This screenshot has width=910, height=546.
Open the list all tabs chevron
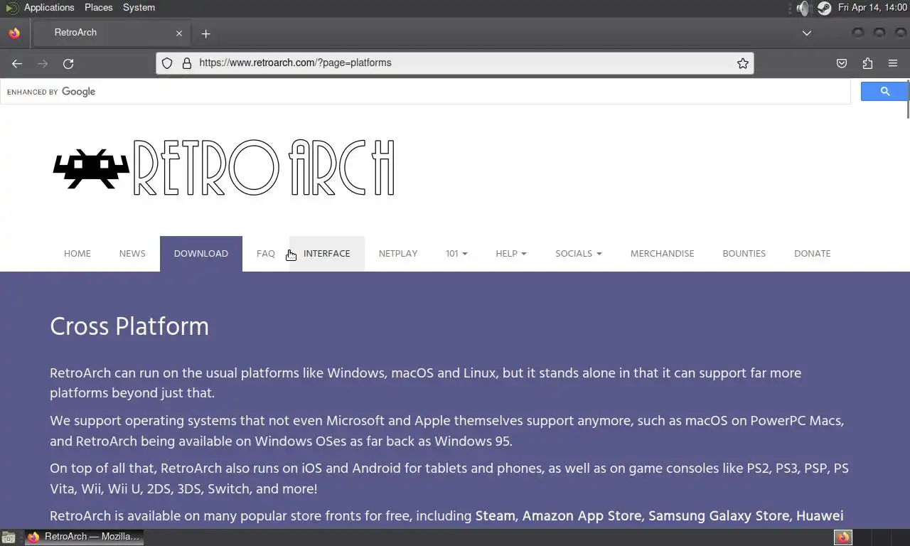pos(807,33)
